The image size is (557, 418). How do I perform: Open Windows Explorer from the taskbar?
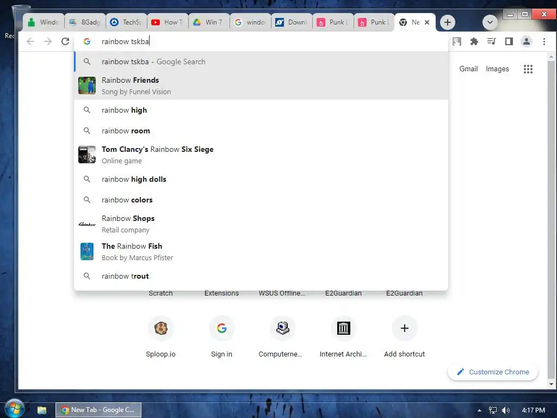(x=42, y=410)
